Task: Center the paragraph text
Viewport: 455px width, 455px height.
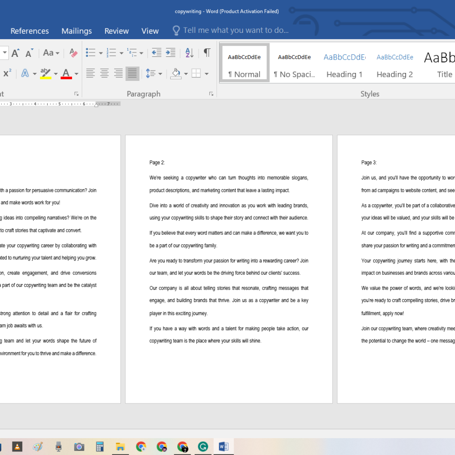Action: point(104,73)
